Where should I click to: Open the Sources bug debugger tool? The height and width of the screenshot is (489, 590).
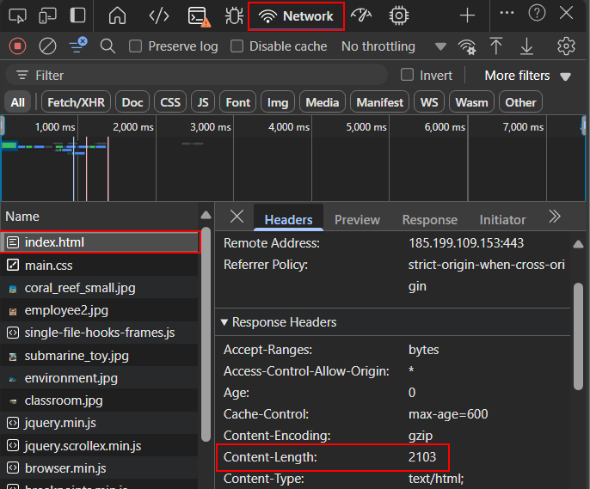pos(234,15)
